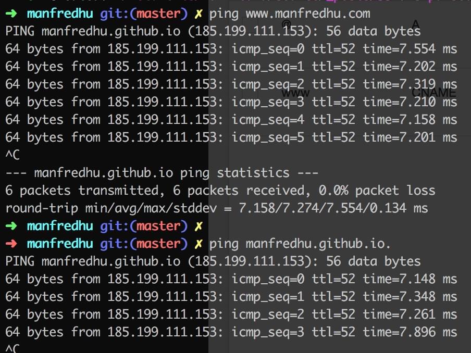Click manfredhu.github.io. in the second ping command
Viewport: 471px width, 353px height.
pyautogui.click(x=318, y=244)
